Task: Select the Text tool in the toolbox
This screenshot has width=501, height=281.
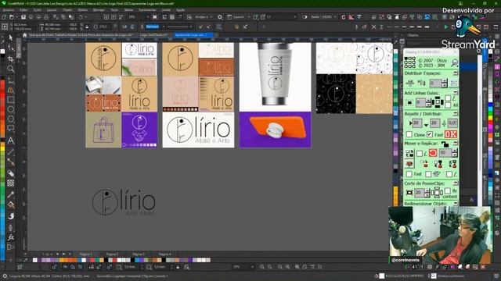Action: tap(10, 140)
